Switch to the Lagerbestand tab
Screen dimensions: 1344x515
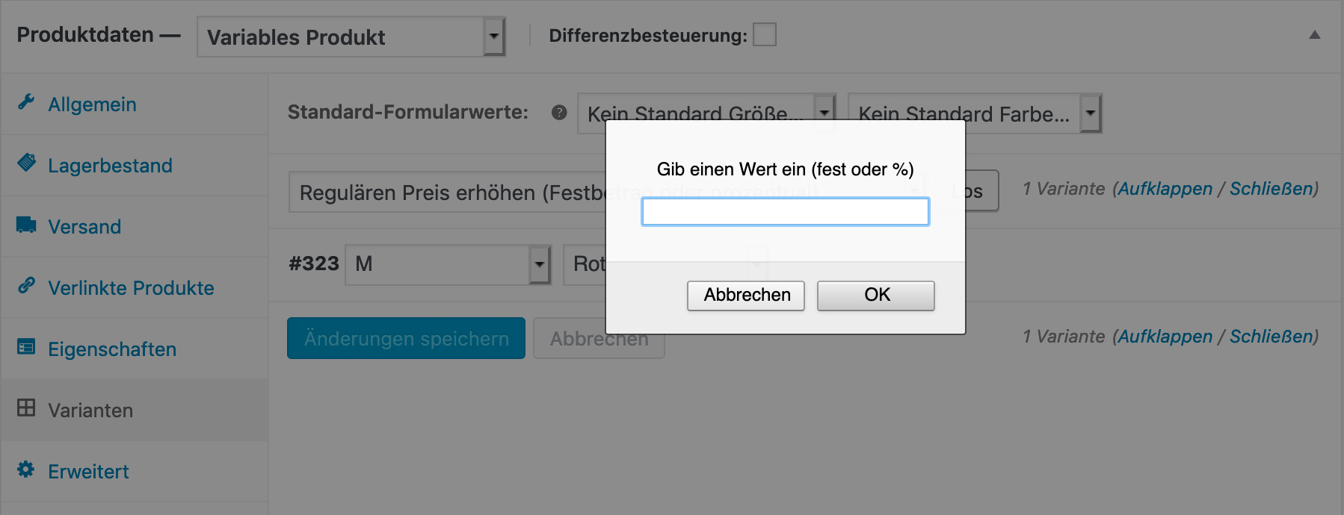click(110, 166)
